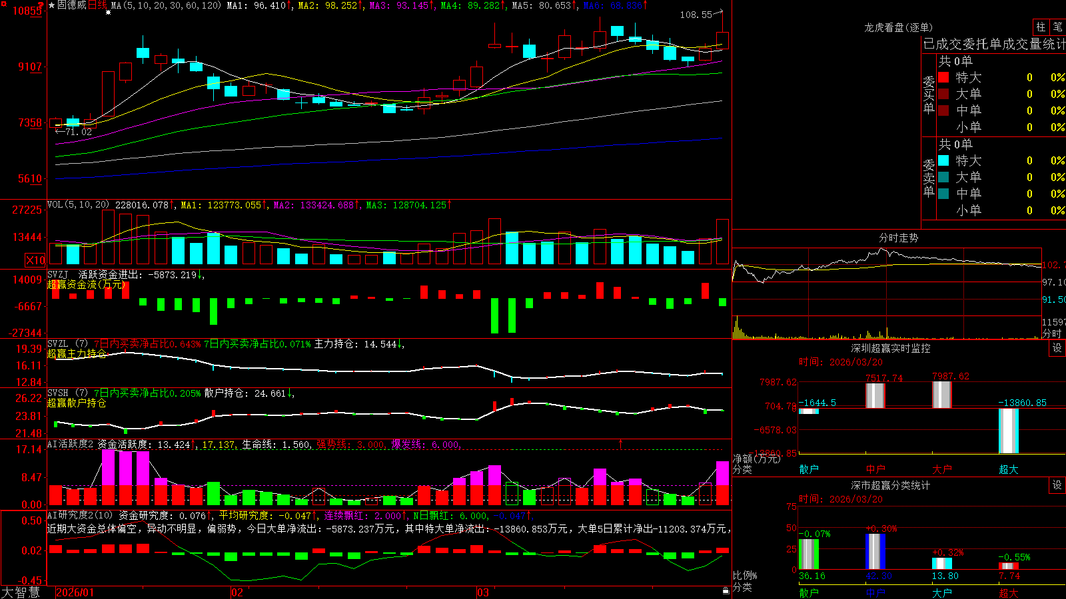
Task: Click the 深圳超赢实时监控 title
Action: (891, 348)
